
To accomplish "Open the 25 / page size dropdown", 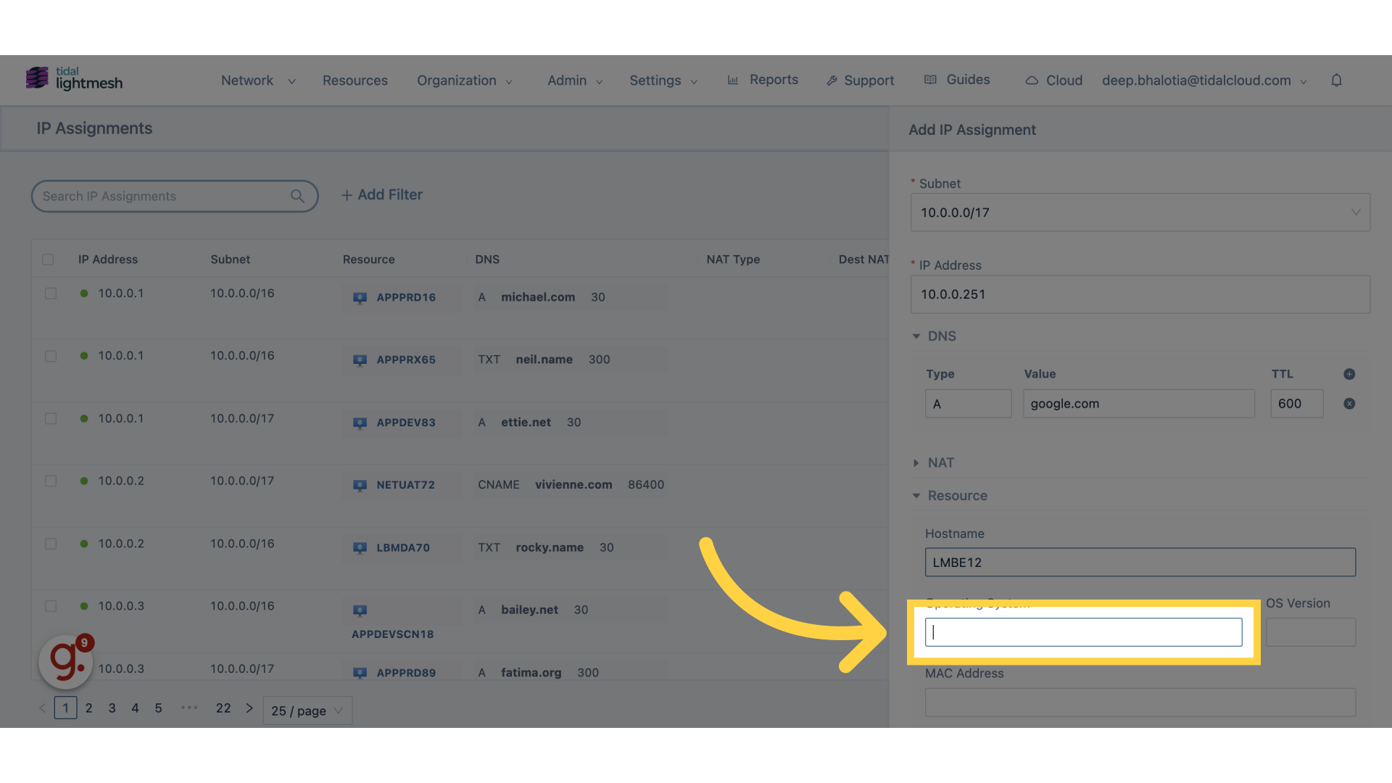I will click(307, 711).
